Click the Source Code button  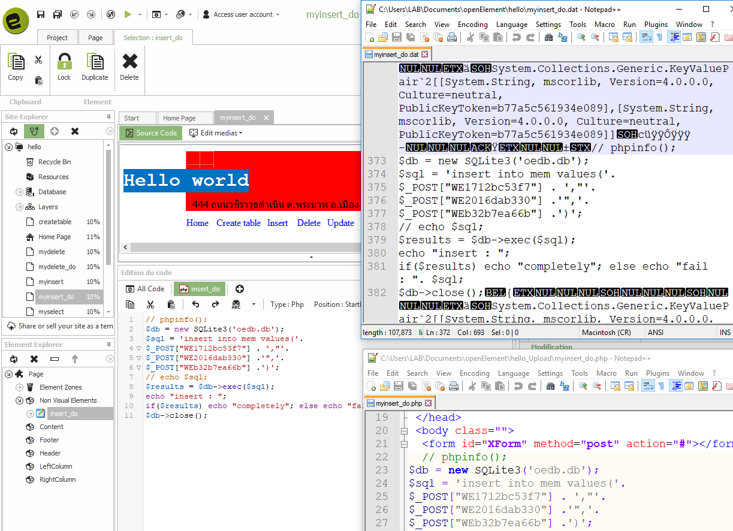(x=150, y=133)
